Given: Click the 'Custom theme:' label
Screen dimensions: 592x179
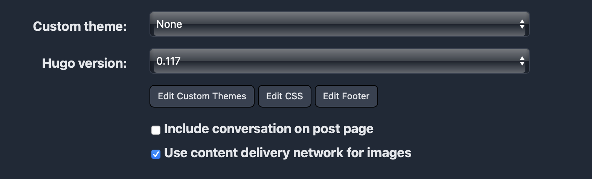Looking at the screenshot, I should (x=80, y=26).
